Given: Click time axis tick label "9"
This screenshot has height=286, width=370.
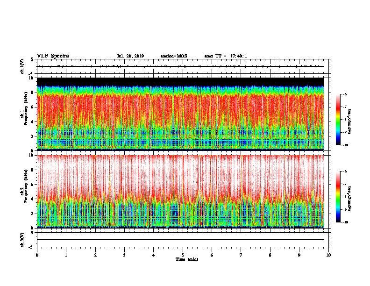Looking at the screenshot, I should click(299, 255).
